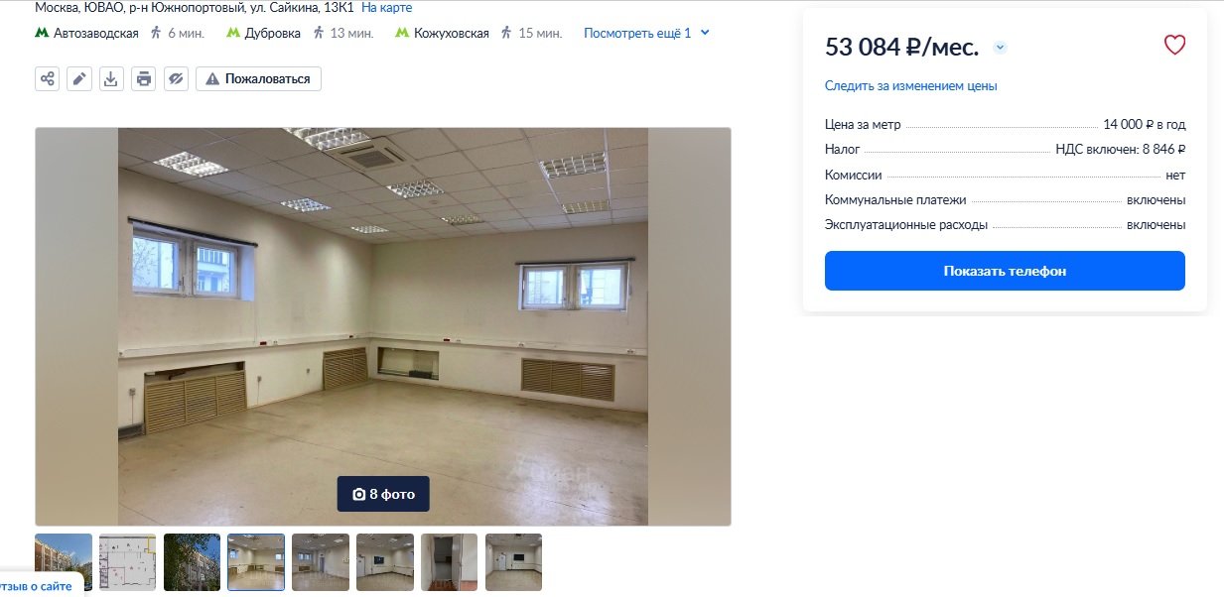The width and height of the screenshot is (1224, 597).
Task: Expand Посмотреть ещё 1 metro stations
Action: (646, 33)
